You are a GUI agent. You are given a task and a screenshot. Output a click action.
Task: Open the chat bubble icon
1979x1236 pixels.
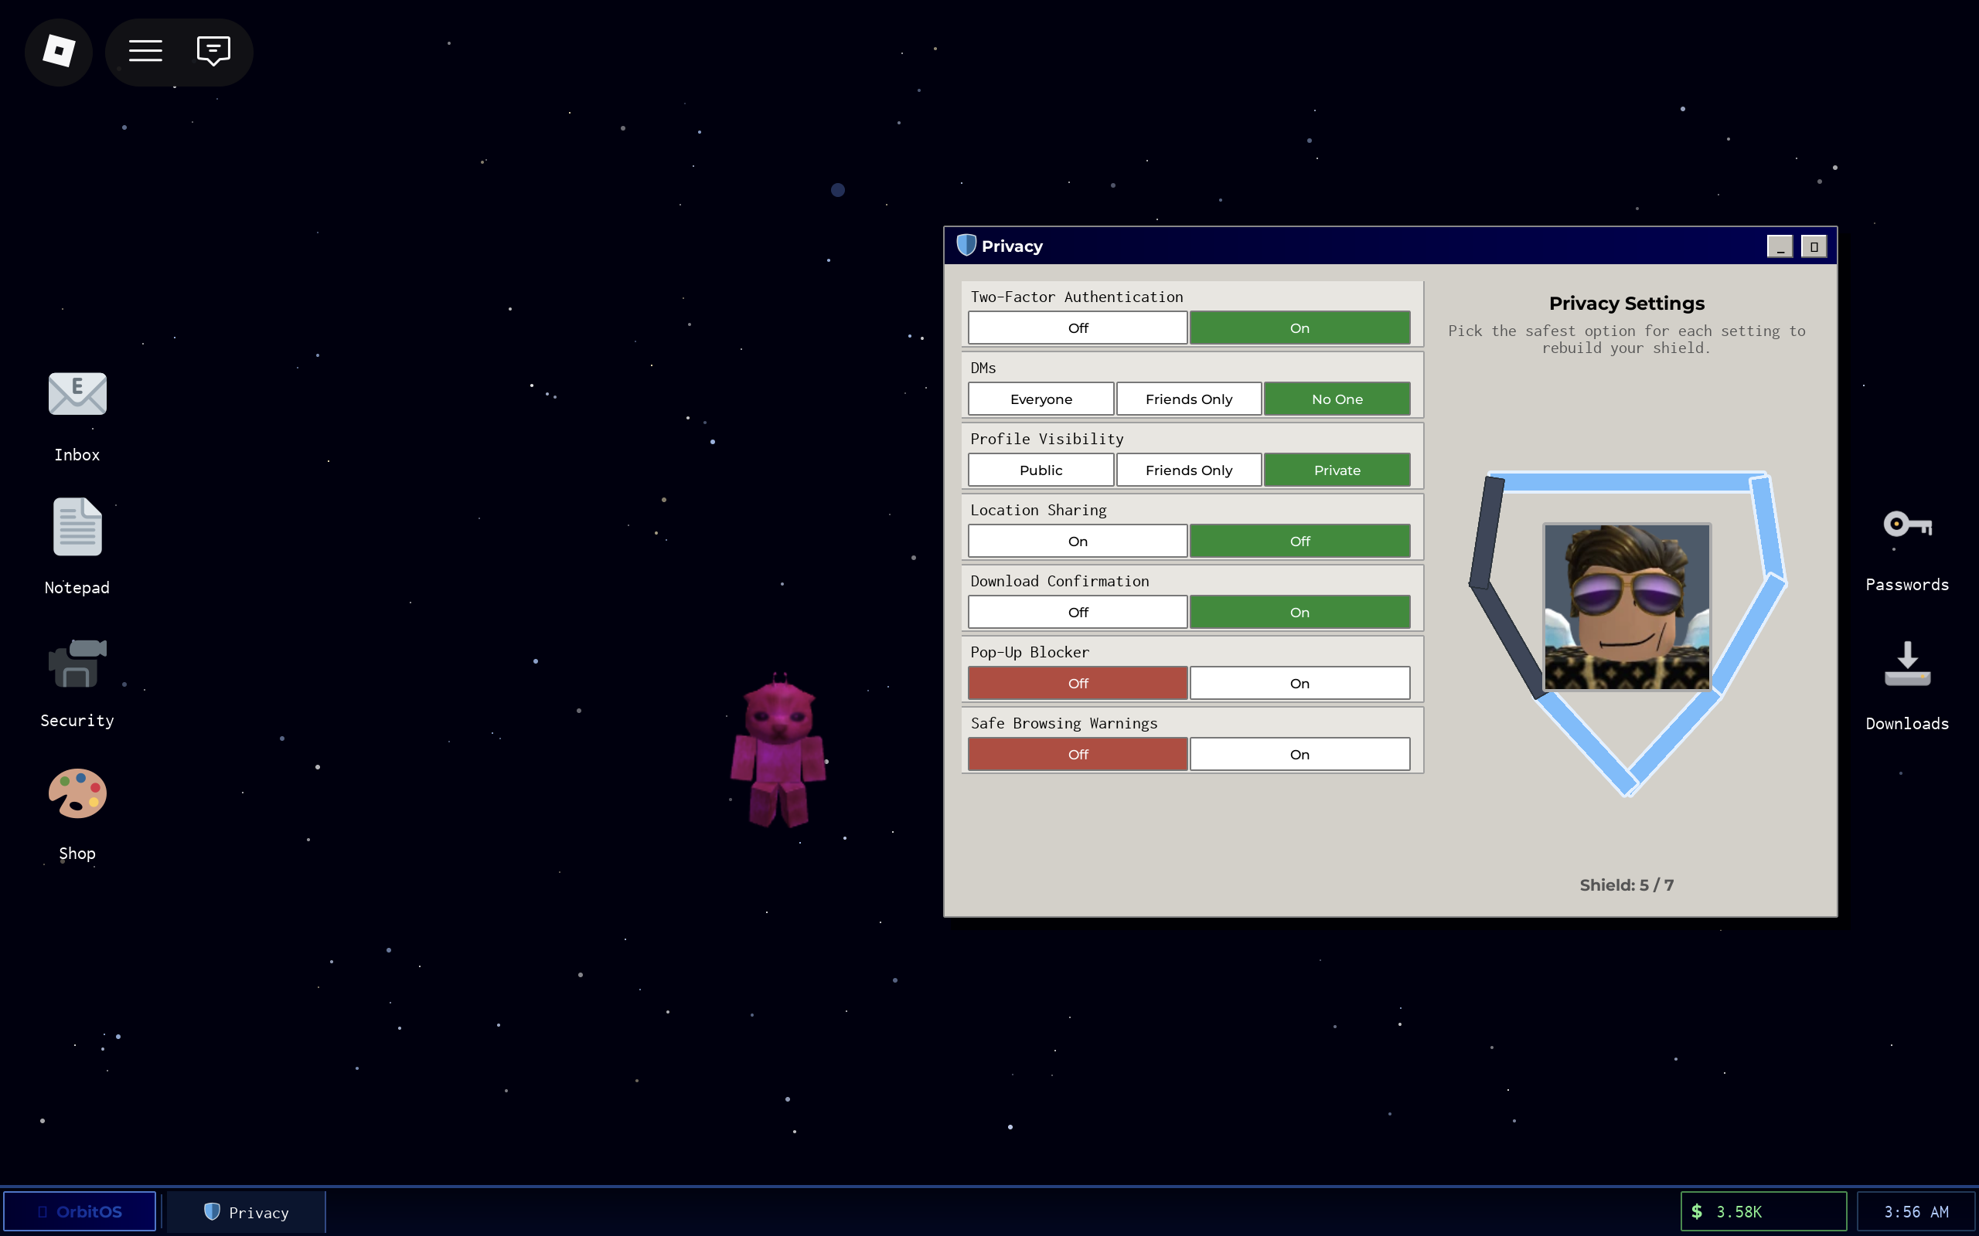pos(213,52)
